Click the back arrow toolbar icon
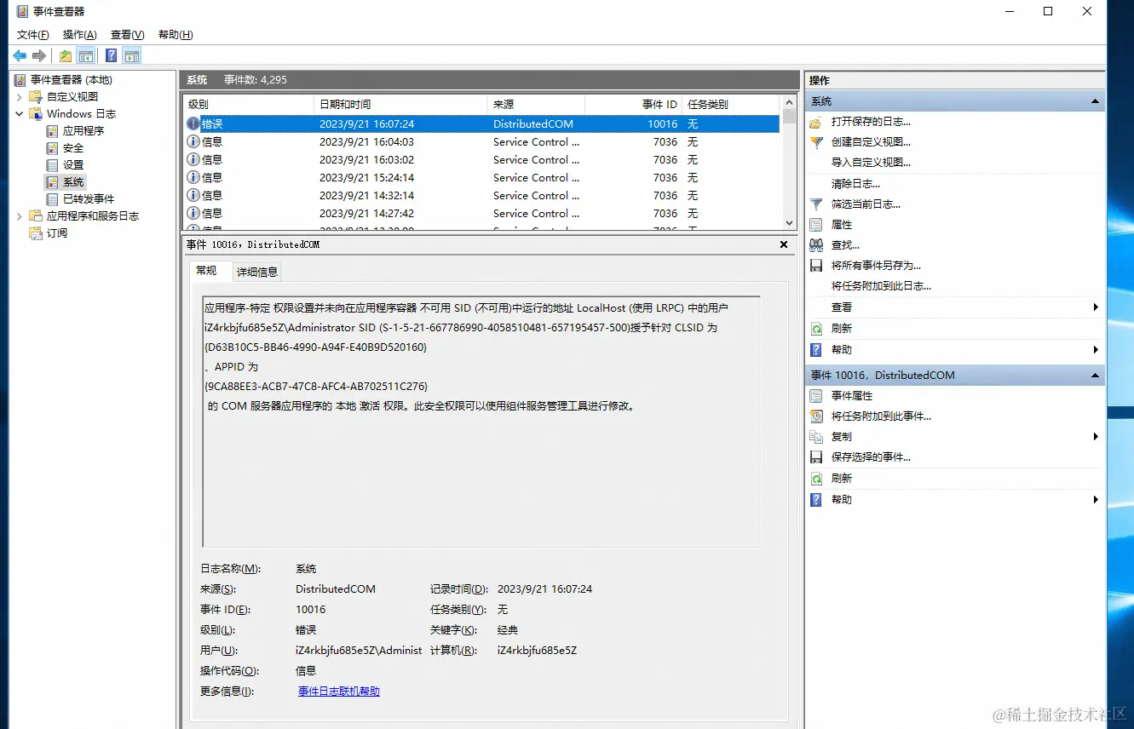This screenshot has height=729, width=1134. (20, 56)
